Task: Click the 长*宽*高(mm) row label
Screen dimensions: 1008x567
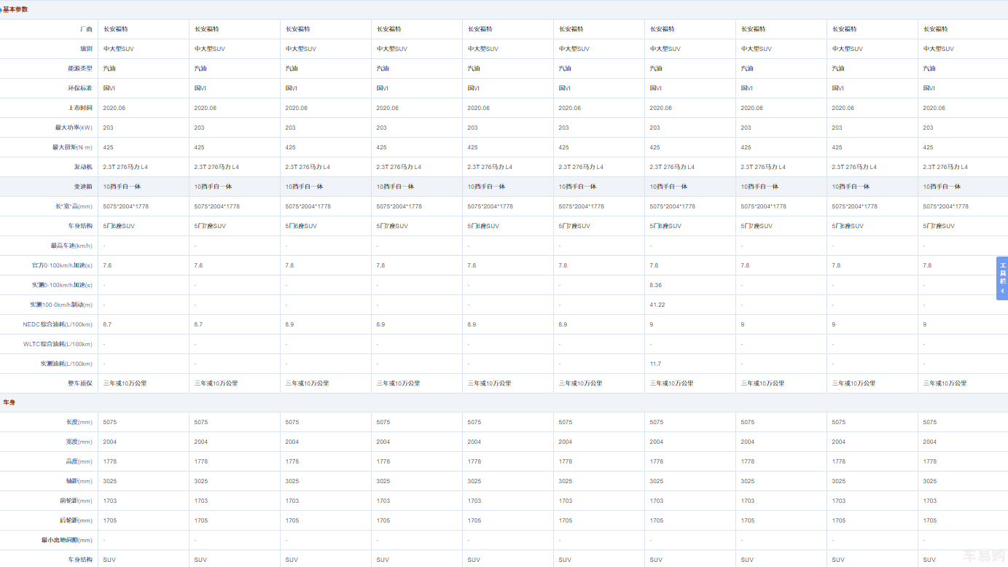Action: [74, 206]
